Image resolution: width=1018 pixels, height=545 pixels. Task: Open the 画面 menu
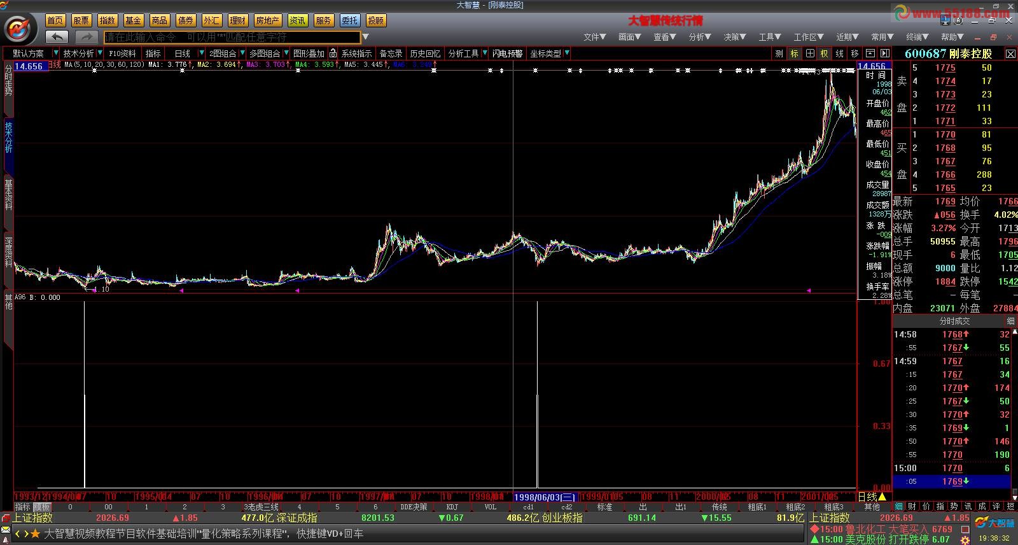click(630, 37)
